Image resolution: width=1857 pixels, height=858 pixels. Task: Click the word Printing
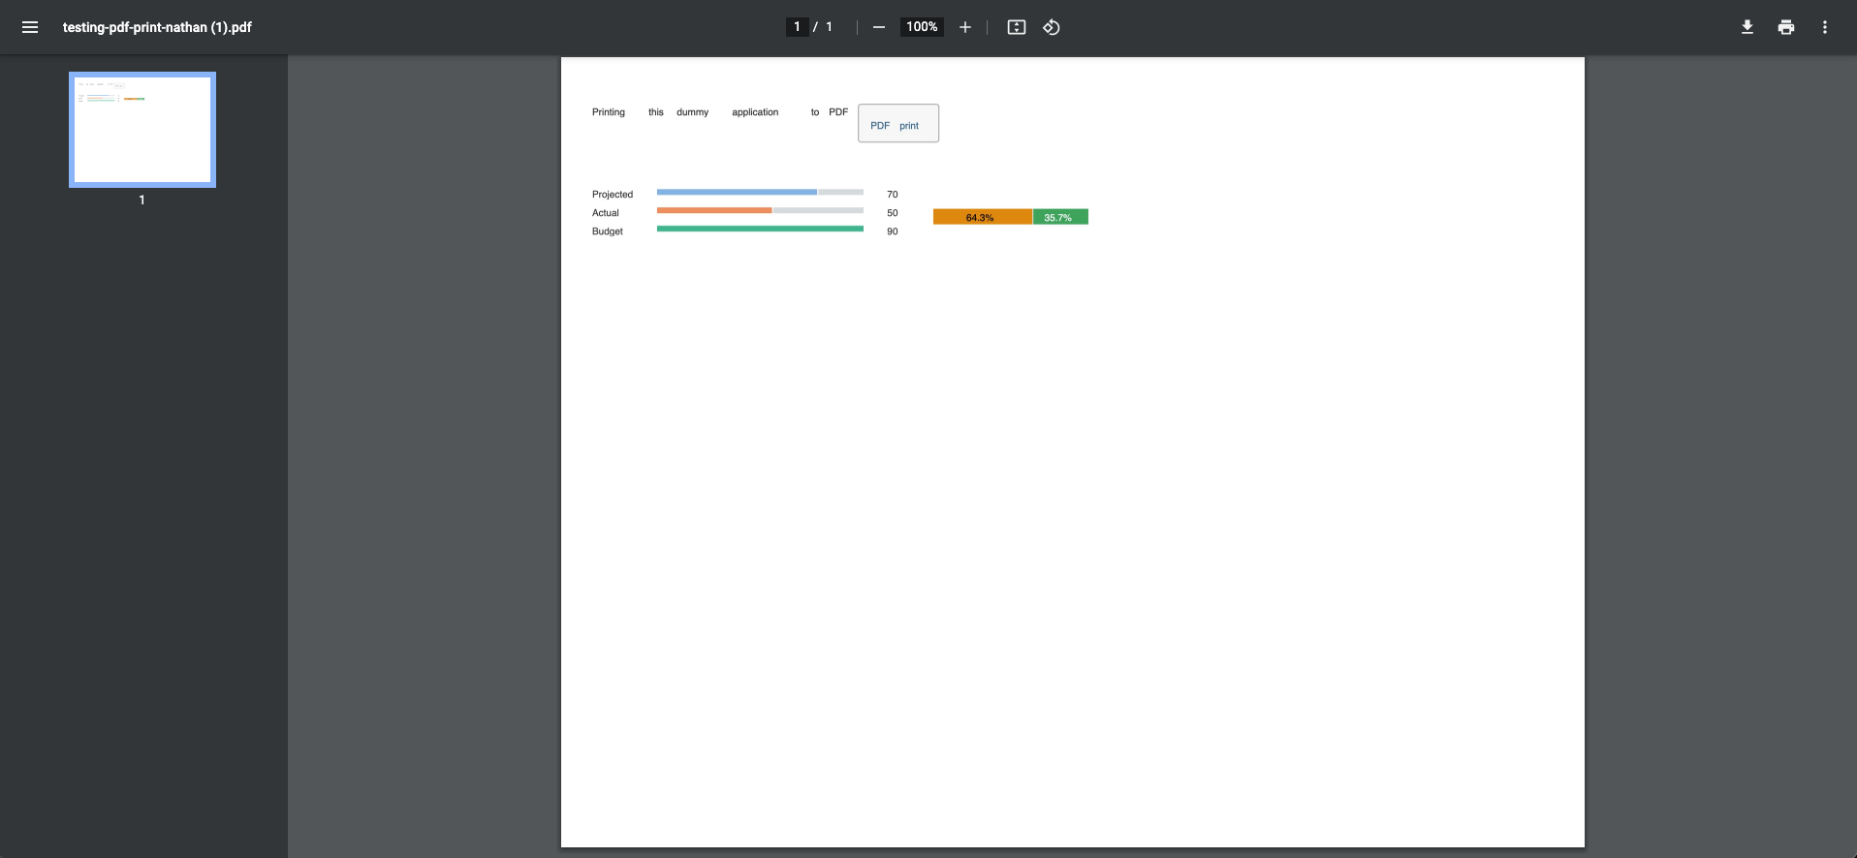click(609, 112)
